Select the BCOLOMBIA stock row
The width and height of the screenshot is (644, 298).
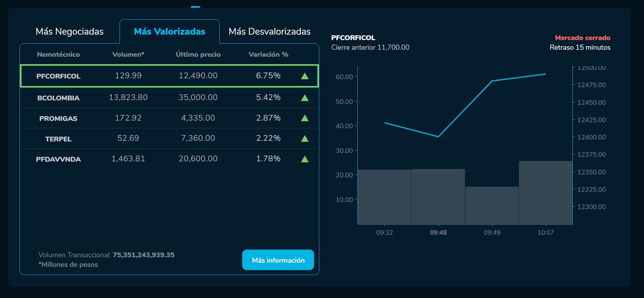click(169, 98)
